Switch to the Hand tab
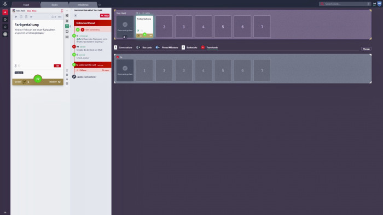The height and width of the screenshot is (215, 383). (26, 4)
